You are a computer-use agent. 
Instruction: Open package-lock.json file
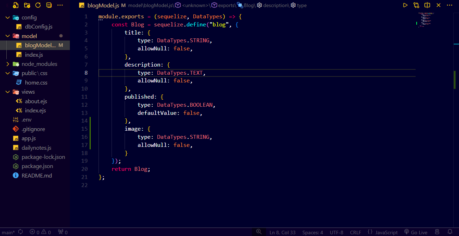tap(35, 157)
